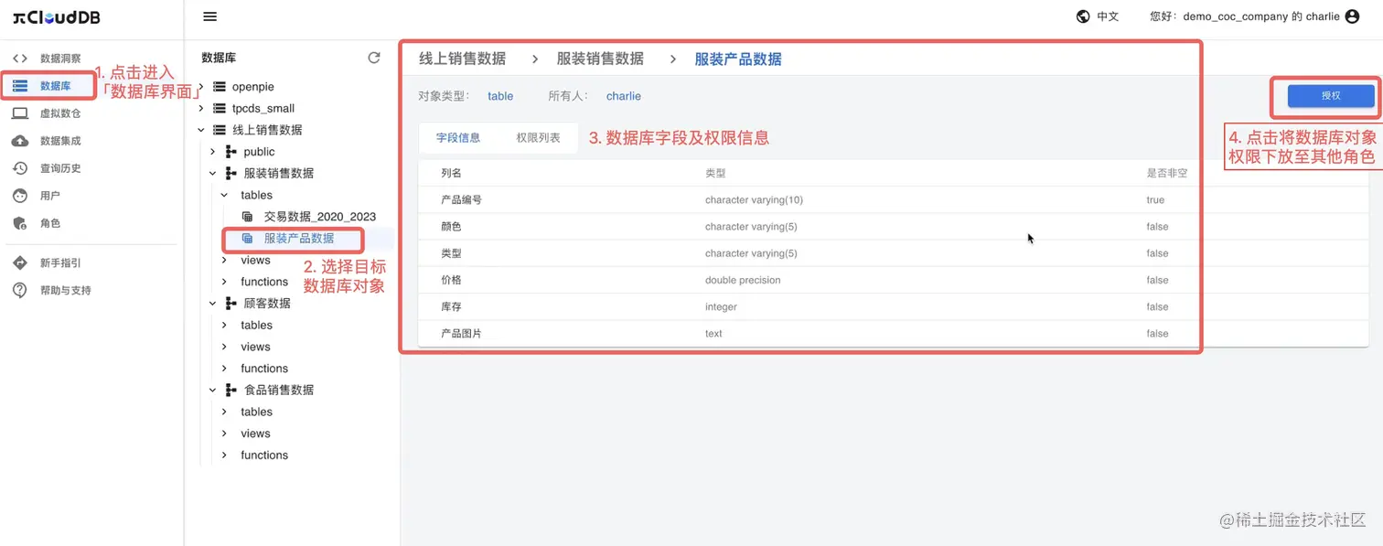
Task: Click the 虚拟数仓 laptop icon
Action: [x=19, y=113]
